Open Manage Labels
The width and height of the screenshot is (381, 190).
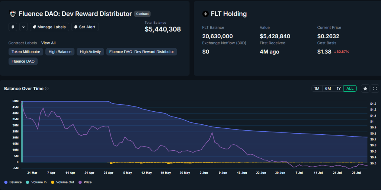click(49, 27)
